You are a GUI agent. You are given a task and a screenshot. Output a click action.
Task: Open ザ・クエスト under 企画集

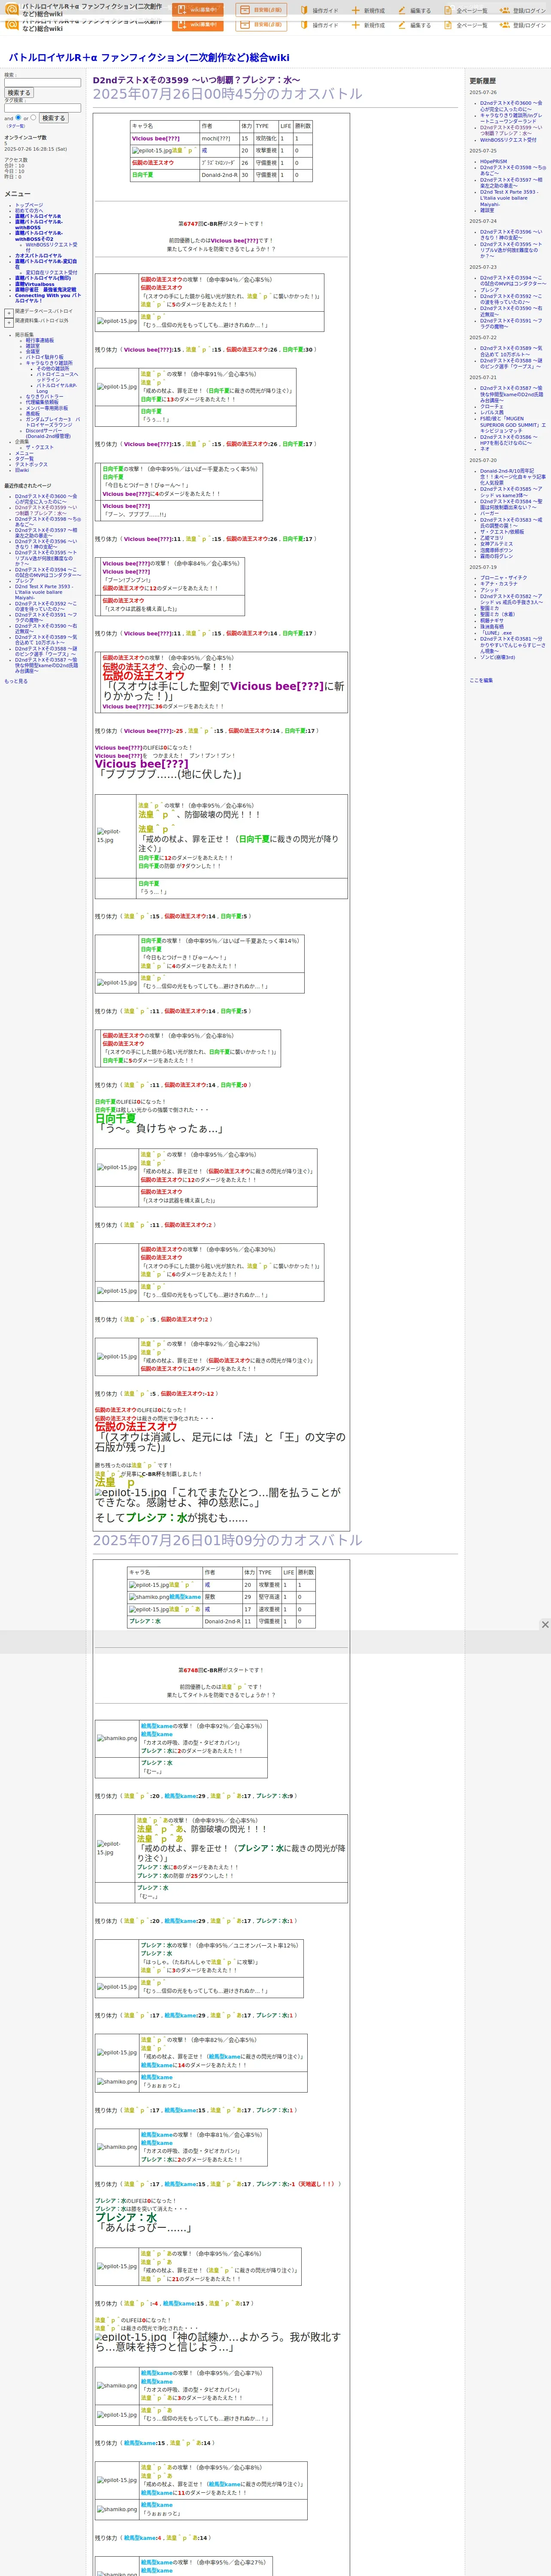click(40, 447)
